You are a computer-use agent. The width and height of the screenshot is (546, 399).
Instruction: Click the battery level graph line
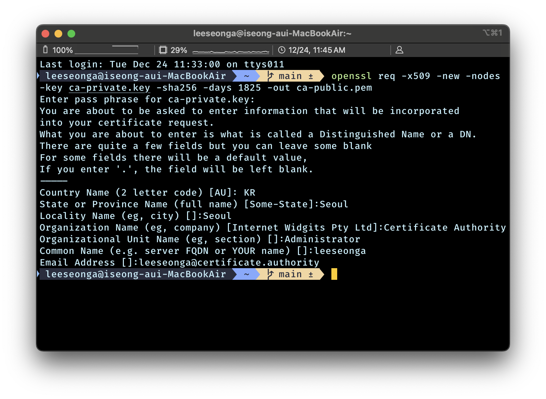click(106, 50)
